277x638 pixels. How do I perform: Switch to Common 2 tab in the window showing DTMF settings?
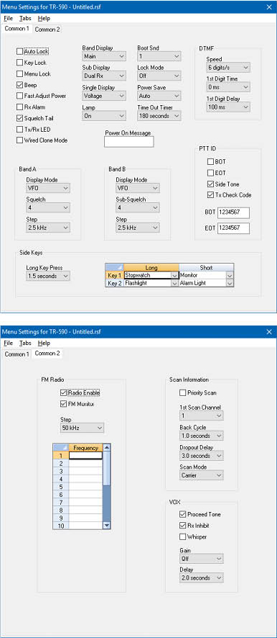pos(47,30)
